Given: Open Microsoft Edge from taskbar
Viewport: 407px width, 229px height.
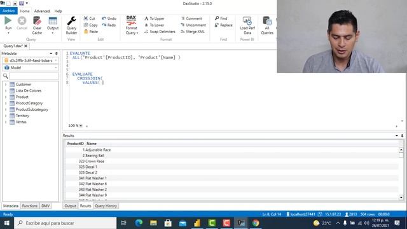Looking at the screenshot, I should [139, 223].
